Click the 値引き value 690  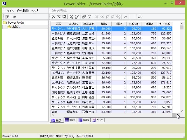[x=149, y=73]
